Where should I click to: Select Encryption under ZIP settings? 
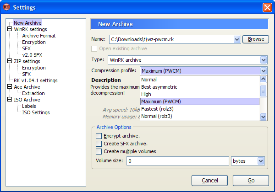click(x=34, y=68)
